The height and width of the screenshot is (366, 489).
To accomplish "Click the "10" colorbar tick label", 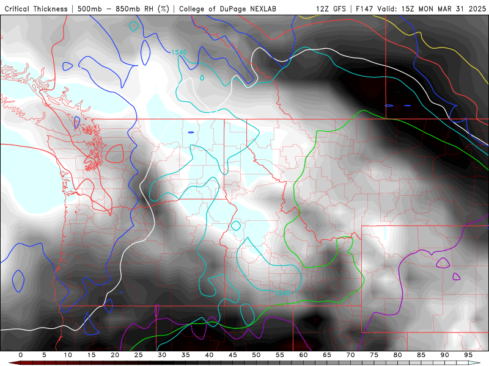I will [x=68, y=355].
